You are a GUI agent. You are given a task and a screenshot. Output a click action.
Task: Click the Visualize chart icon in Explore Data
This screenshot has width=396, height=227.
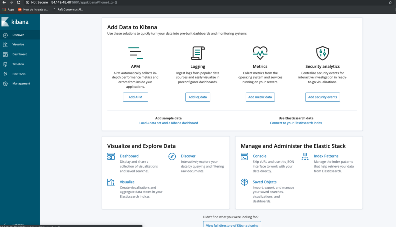click(111, 182)
